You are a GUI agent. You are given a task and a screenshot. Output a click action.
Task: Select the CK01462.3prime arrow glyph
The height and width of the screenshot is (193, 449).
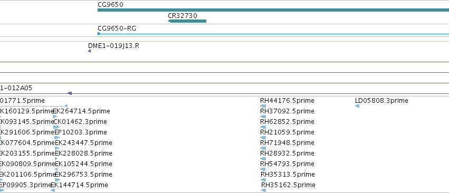pos(56,127)
